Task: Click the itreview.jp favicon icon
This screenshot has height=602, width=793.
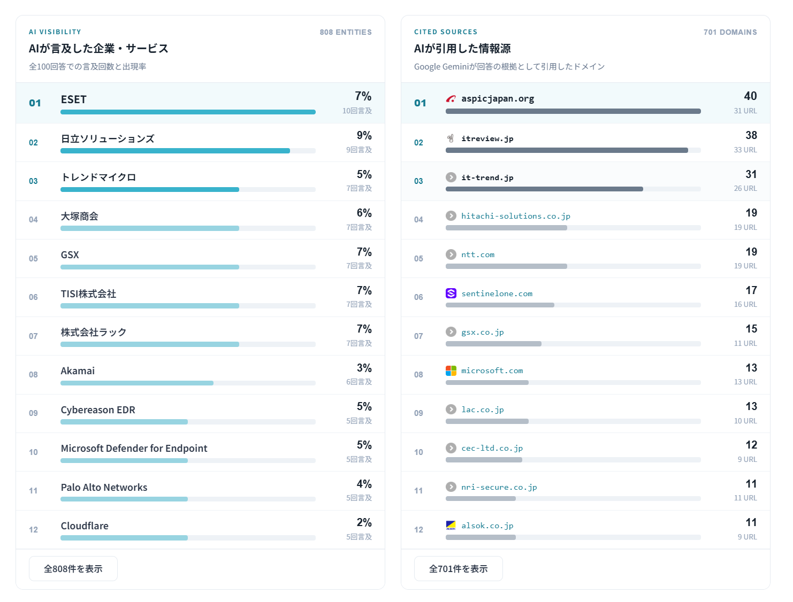Action: tap(451, 138)
